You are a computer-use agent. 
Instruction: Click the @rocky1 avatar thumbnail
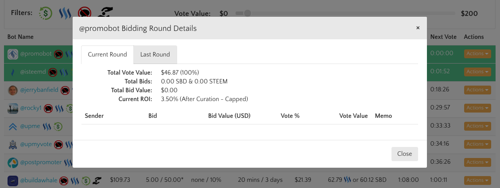[13, 108]
